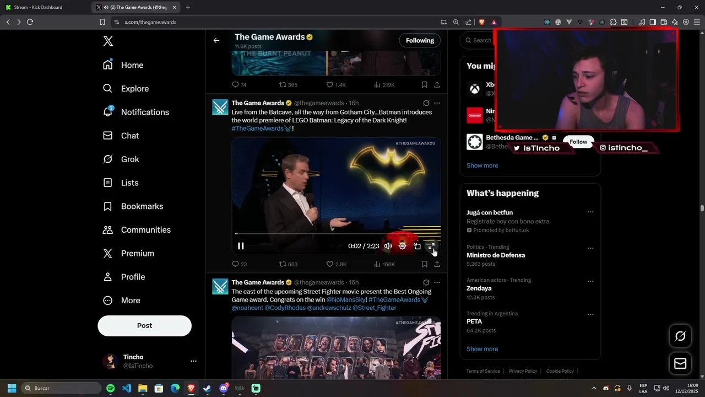Enter fullscreen on the Batman video
The image size is (705, 397).
pyautogui.click(x=431, y=246)
